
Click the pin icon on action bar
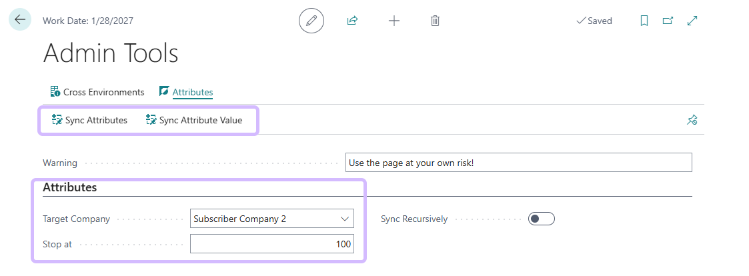click(x=692, y=121)
